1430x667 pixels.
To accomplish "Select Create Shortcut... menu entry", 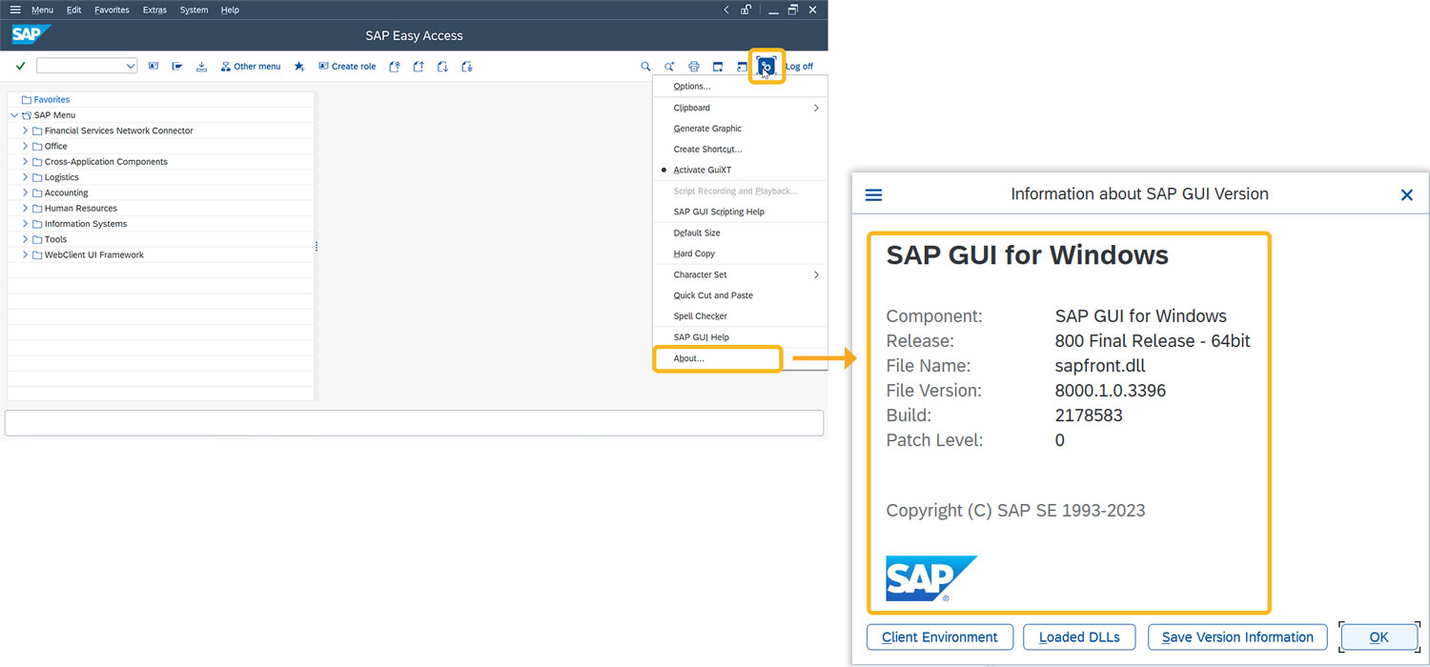I will pyautogui.click(x=740, y=150).
